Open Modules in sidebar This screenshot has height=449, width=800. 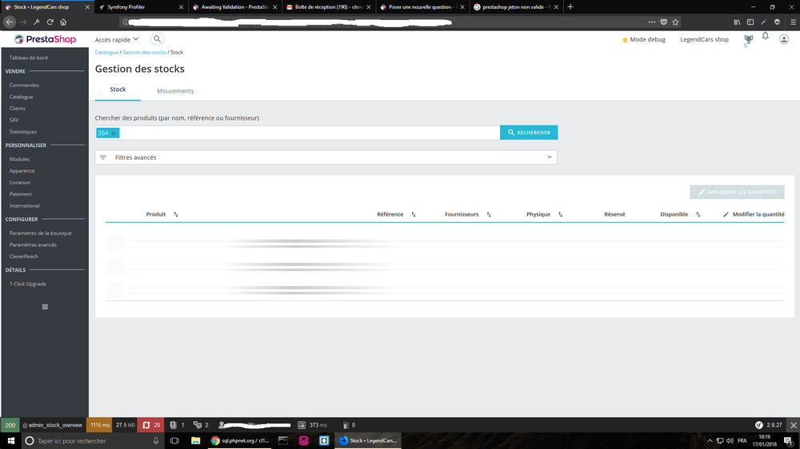pos(19,159)
